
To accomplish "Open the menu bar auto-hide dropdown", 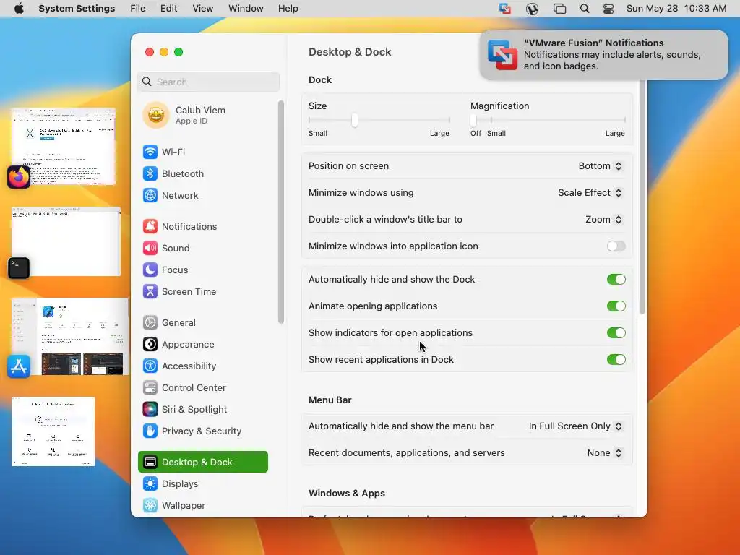I will 575,426.
